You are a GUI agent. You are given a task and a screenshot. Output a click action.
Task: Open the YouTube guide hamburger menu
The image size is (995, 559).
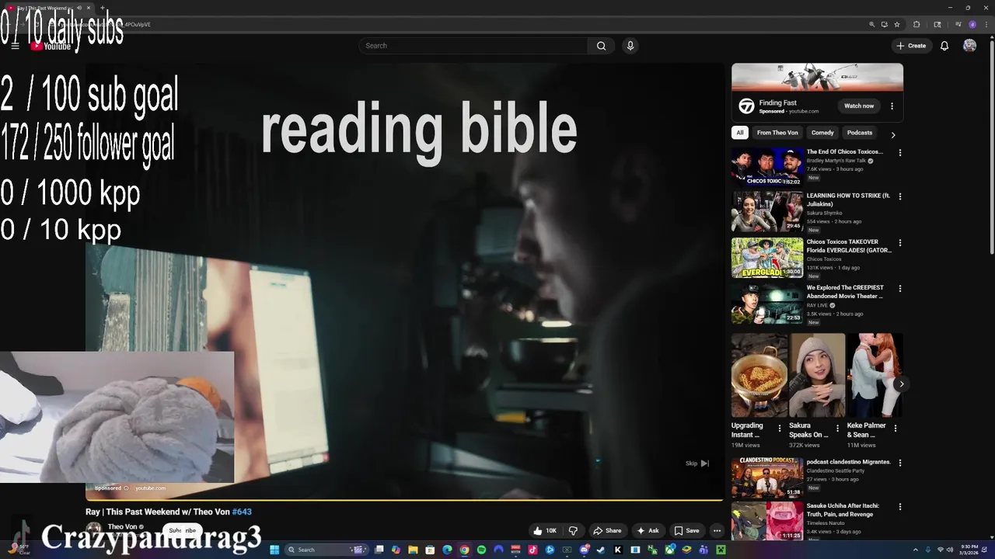coord(15,46)
